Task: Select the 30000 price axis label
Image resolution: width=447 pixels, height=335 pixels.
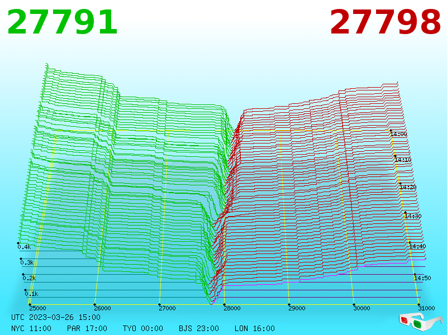Action: (362, 308)
